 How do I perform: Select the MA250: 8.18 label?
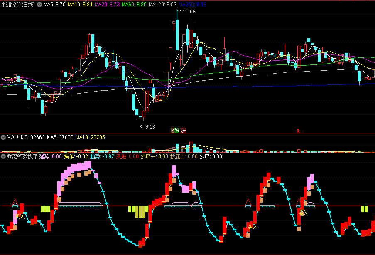coord(192,5)
